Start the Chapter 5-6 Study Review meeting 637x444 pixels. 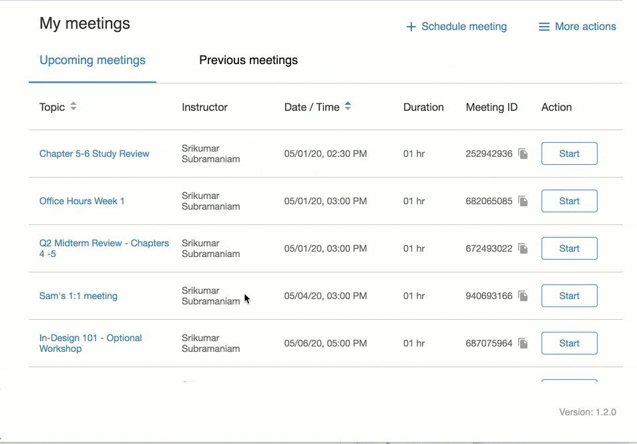pyautogui.click(x=569, y=154)
